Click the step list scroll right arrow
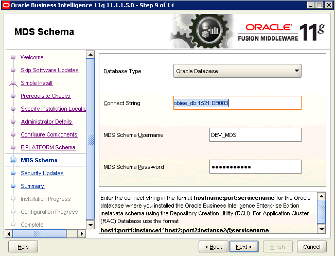This screenshot has width=335, height=256. (82, 234)
